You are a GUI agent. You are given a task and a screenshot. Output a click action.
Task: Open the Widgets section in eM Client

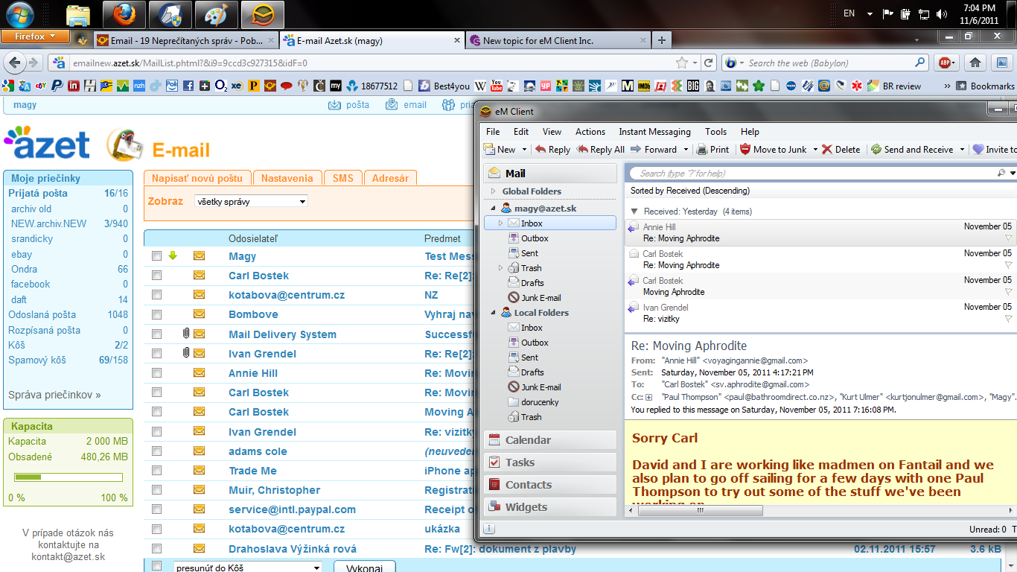[x=549, y=507]
